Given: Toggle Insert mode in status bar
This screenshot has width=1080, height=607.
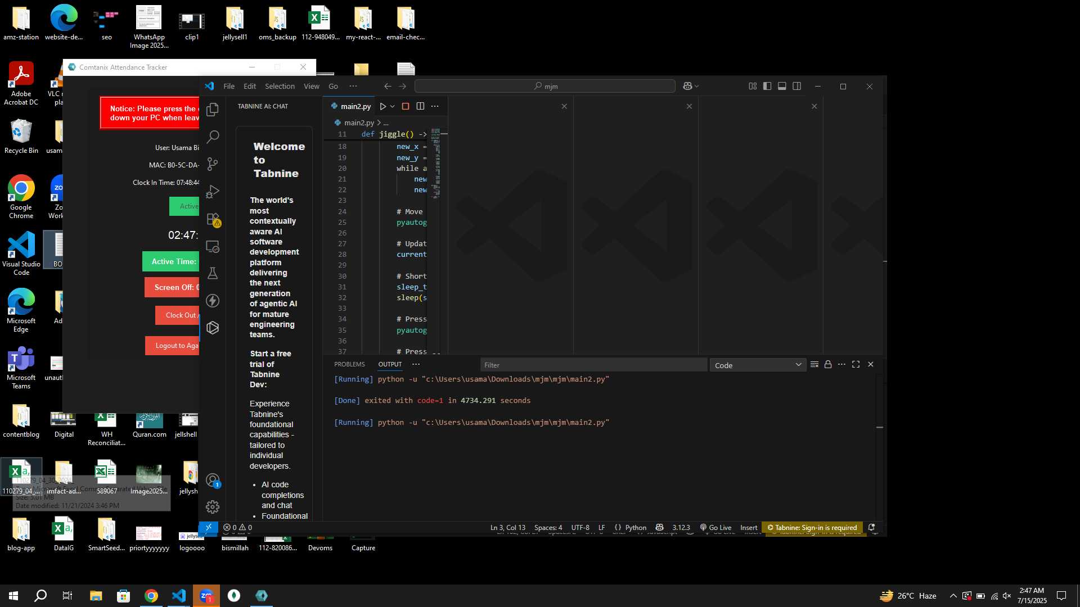Looking at the screenshot, I should click(749, 527).
